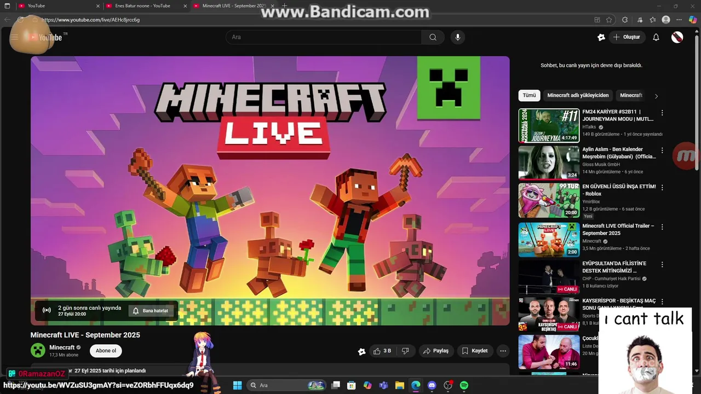The image size is (701, 394).
Task: Click the Kaydet save button
Action: click(474, 351)
